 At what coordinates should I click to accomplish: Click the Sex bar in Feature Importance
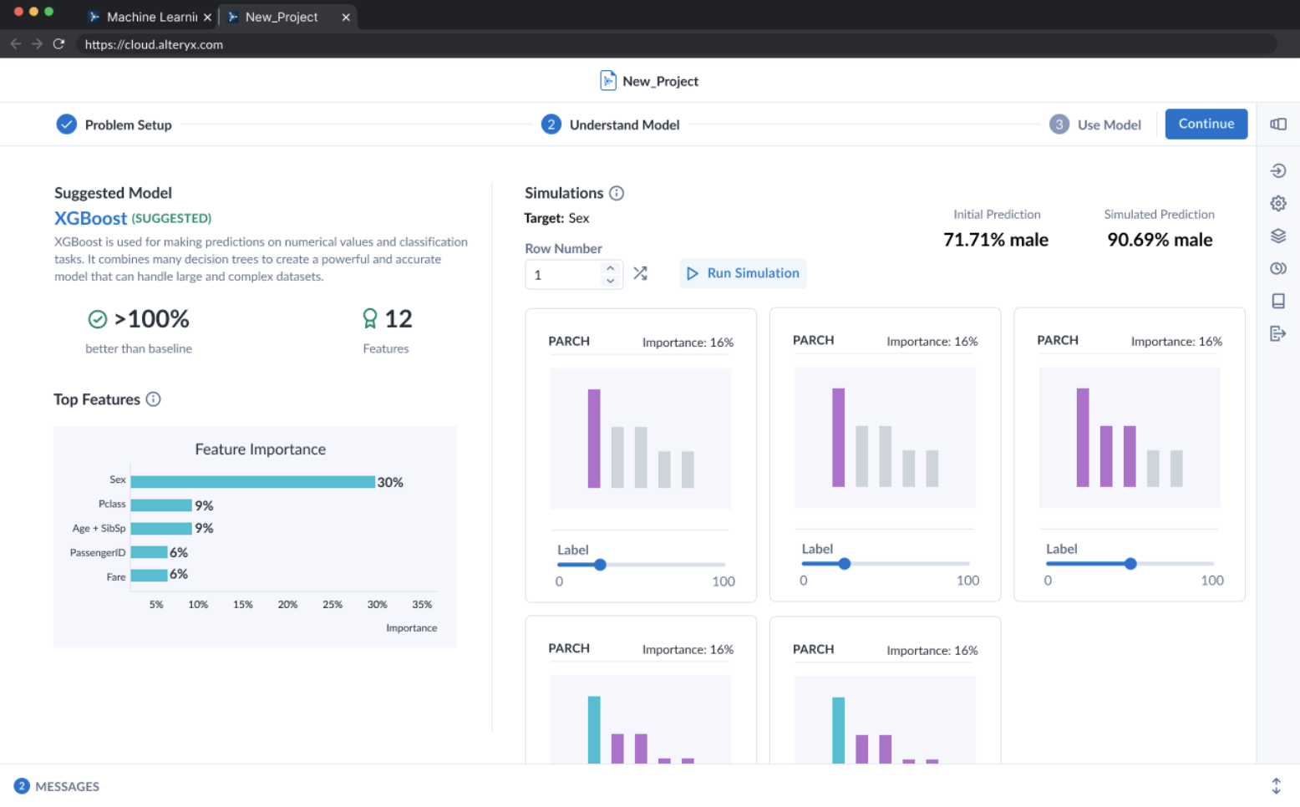click(253, 482)
